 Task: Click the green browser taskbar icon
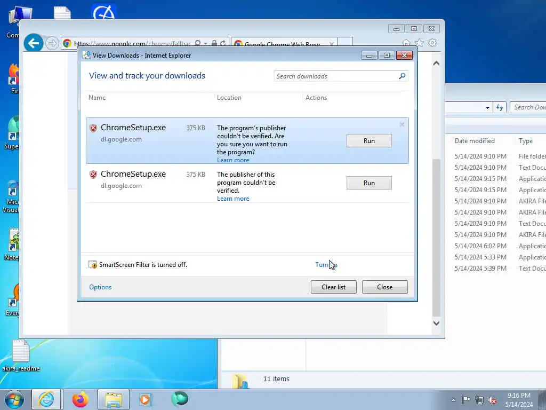pyautogui.click(x=180, y=399)
